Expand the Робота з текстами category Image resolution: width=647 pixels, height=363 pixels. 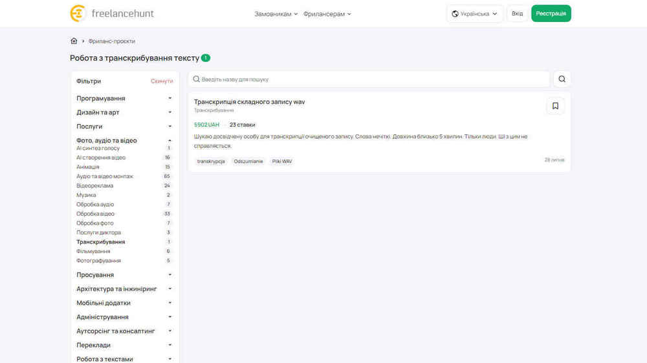pyautogui.click(x=124, y=359)
